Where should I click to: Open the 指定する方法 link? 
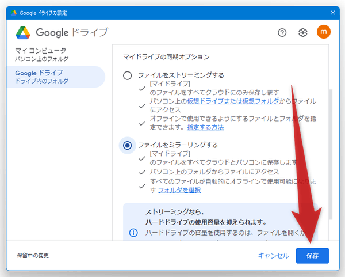[206, 127]
